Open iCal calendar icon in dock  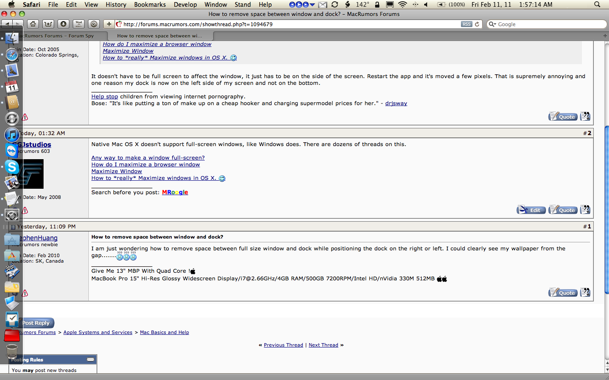click(12, 87)
